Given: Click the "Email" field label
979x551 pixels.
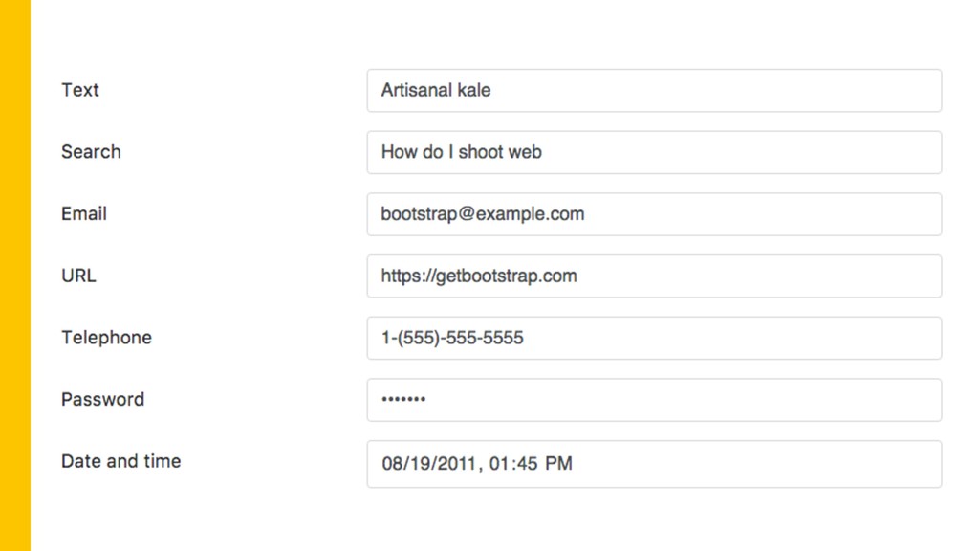Looking at the screenshot, I should click(84, 213).
